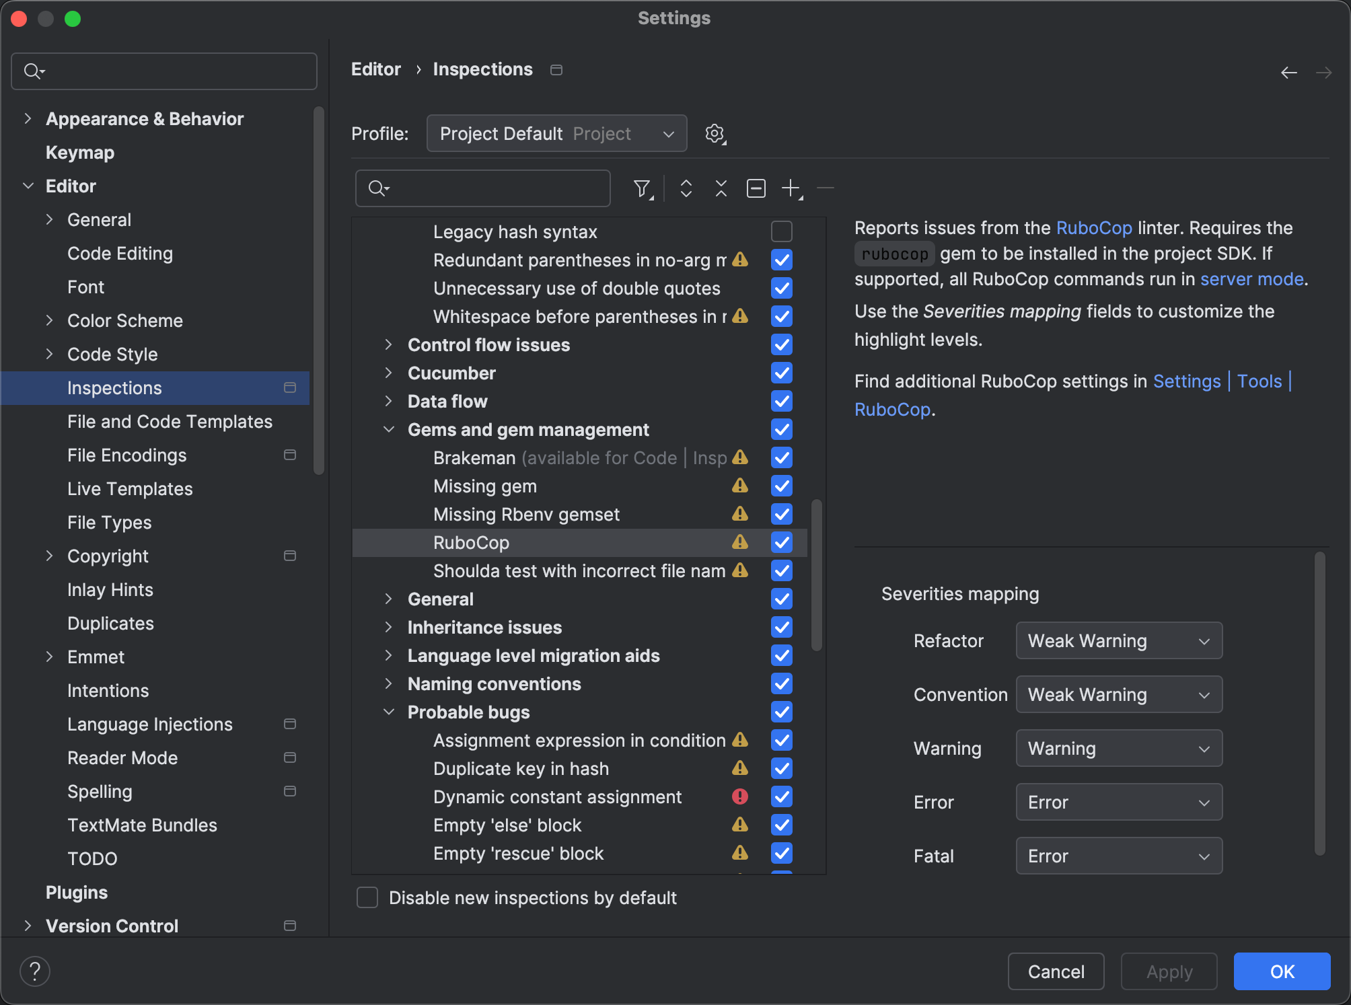This screenshot has height=1005, width=1351.
Task: Select File and Code Templates settings page
Action: pyautogui.click(x=170, y=422)
